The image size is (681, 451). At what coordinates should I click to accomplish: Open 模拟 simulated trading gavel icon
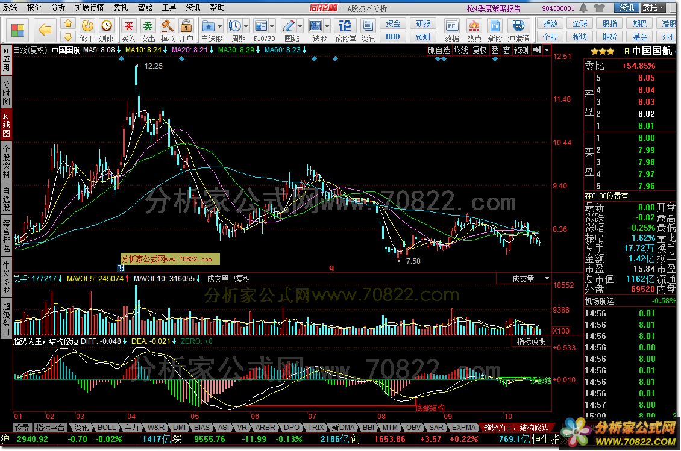pyautogui.click(x=167, y=31)
